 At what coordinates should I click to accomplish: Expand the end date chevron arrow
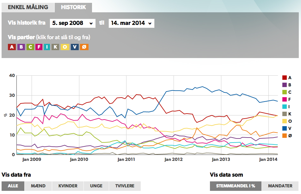pyautogui.click(x=150, y=23)
